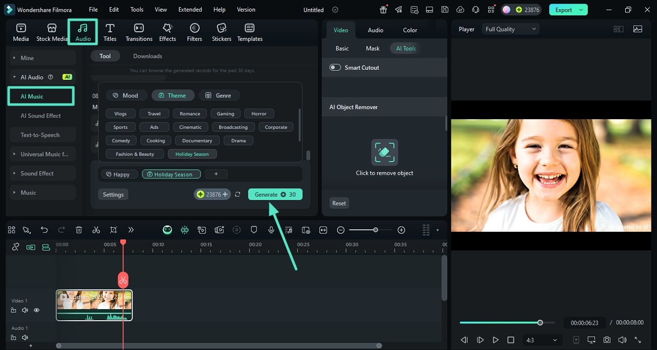
Task: Open the gift box icon in title bar
Action: click(x=384, y=10)
